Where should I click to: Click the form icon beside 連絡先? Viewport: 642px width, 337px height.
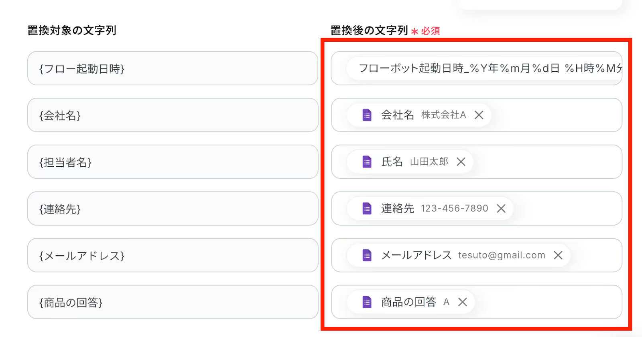coord(367,208)
